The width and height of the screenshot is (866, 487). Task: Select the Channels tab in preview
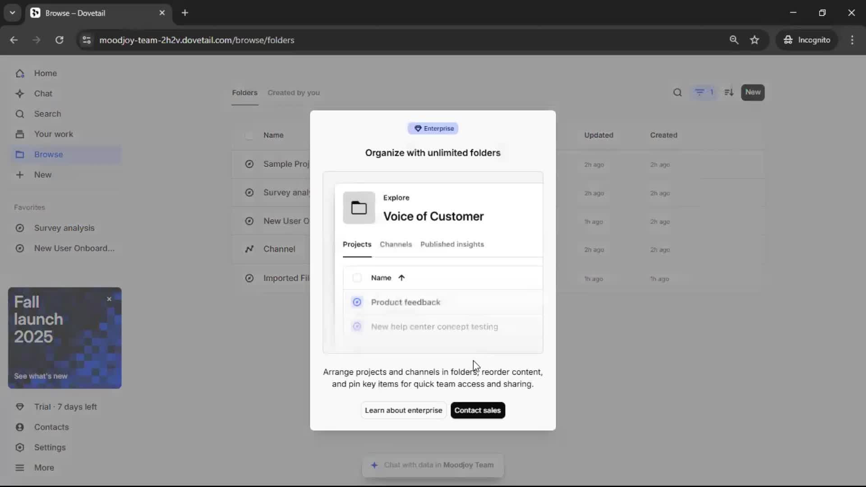tap(396, 244)
